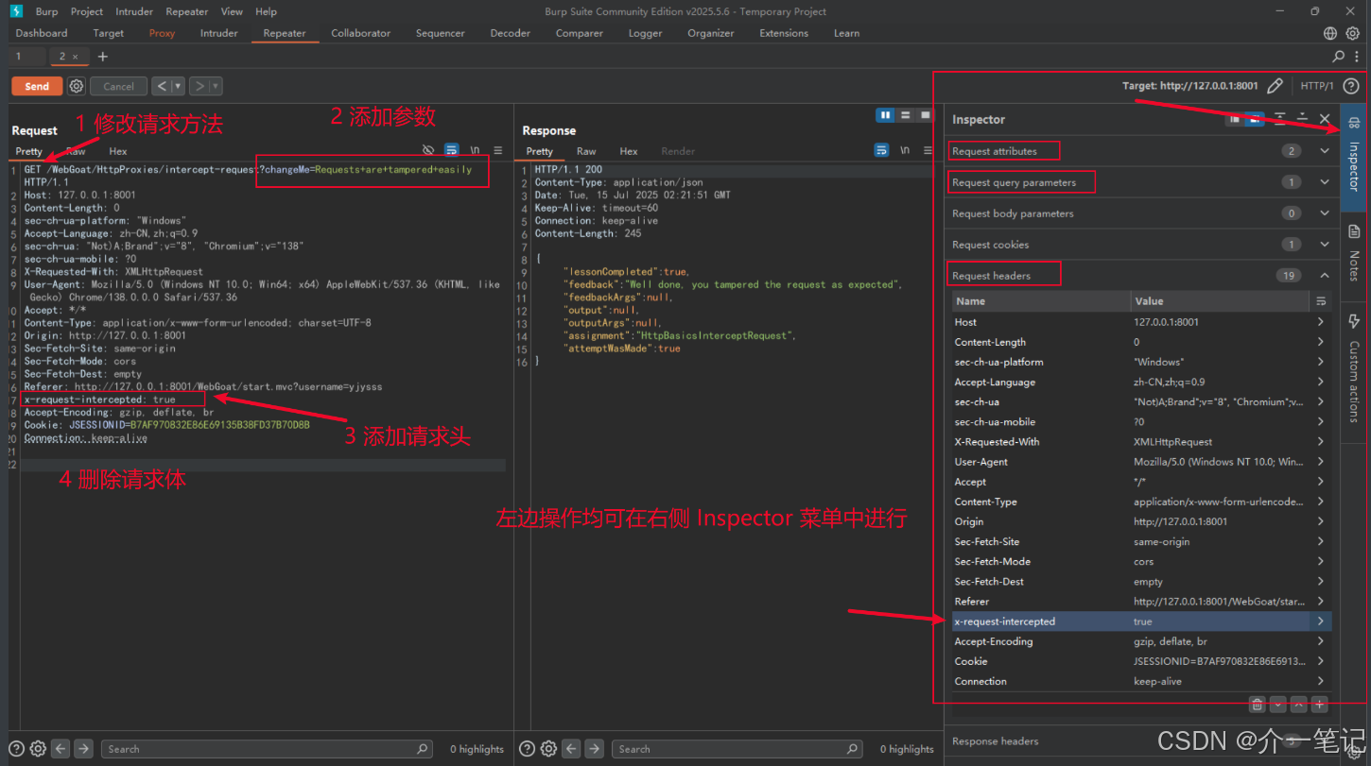Go to next match in request search
Image resolution: width=1371 pixels, height=766 pixels.
coord(84,748)
